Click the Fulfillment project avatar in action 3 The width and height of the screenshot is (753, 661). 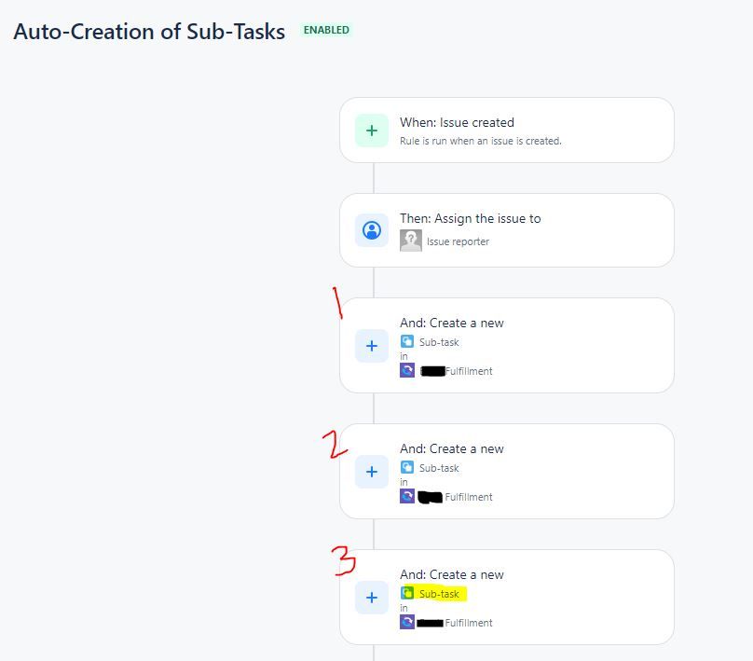(407, 622)
